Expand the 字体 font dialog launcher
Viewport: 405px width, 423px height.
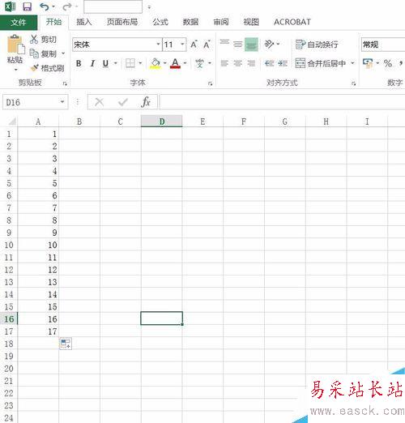[x=210, y=83]
